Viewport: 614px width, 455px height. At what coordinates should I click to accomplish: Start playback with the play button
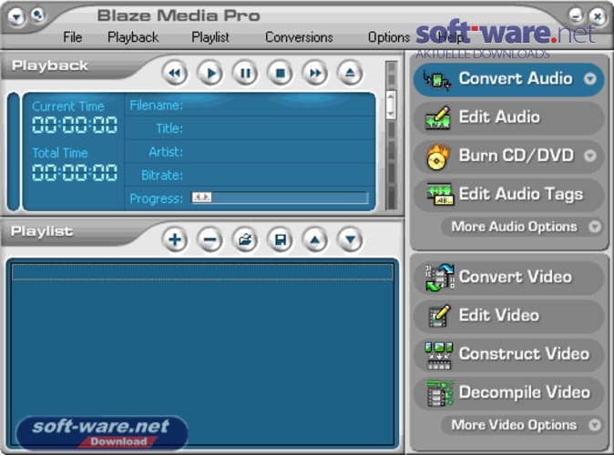(x=210, y=73)
